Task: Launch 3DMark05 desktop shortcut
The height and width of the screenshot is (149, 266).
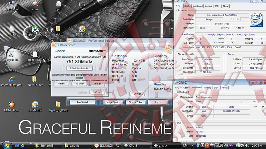Action: (82, 31)
